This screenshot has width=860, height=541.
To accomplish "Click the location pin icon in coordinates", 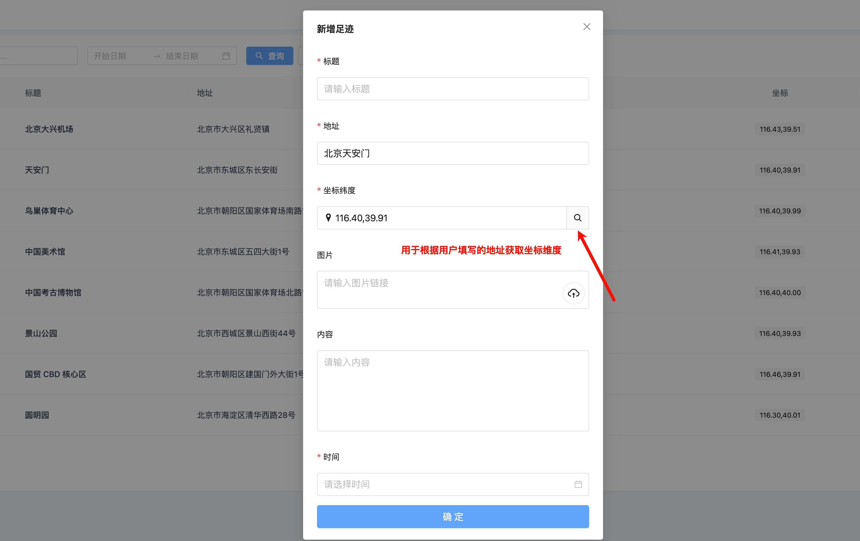I will [x=328, y=218].
